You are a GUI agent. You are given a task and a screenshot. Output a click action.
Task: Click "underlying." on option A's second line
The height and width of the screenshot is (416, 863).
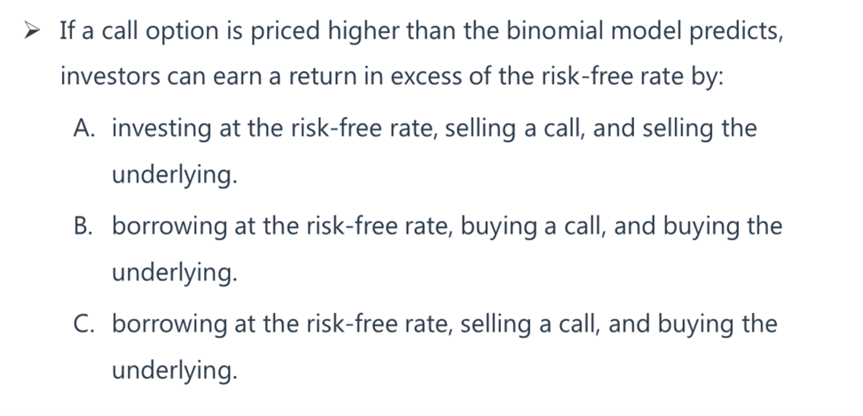tap(175, 175)
